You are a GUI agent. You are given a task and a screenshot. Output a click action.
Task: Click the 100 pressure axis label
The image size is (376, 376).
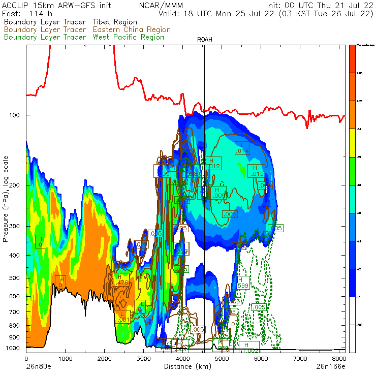point(14,115)
